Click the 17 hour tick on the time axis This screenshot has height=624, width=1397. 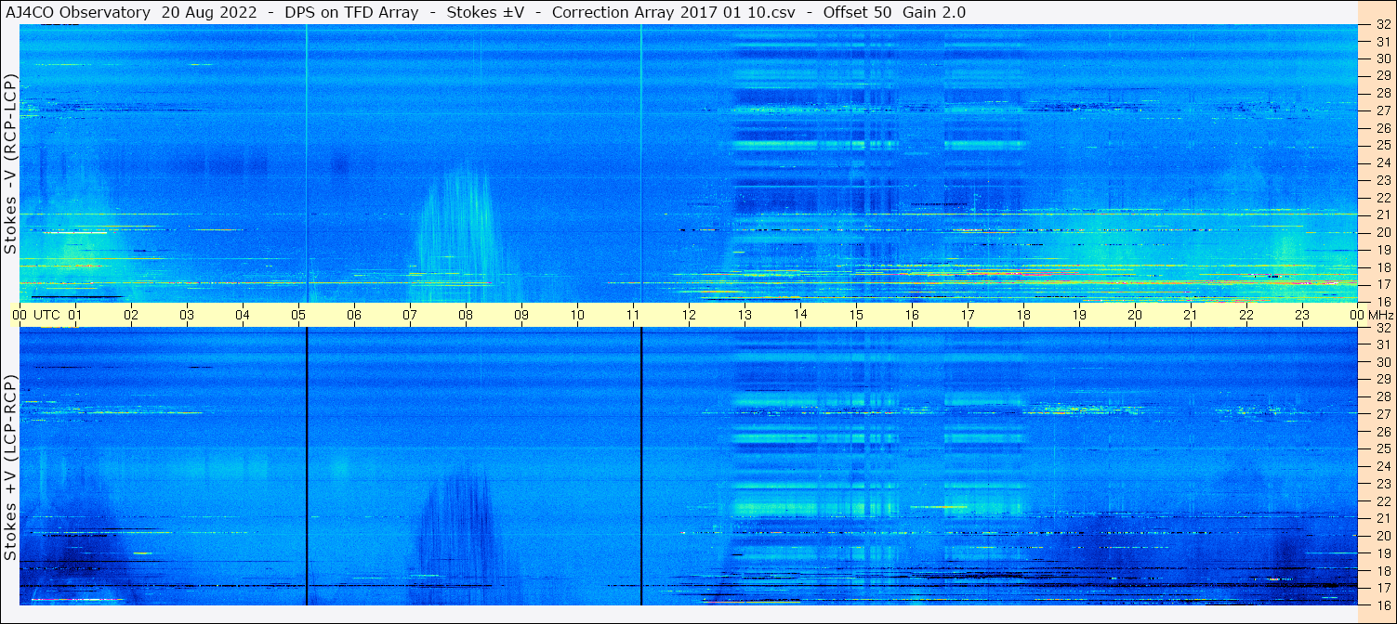pos(968,315)
